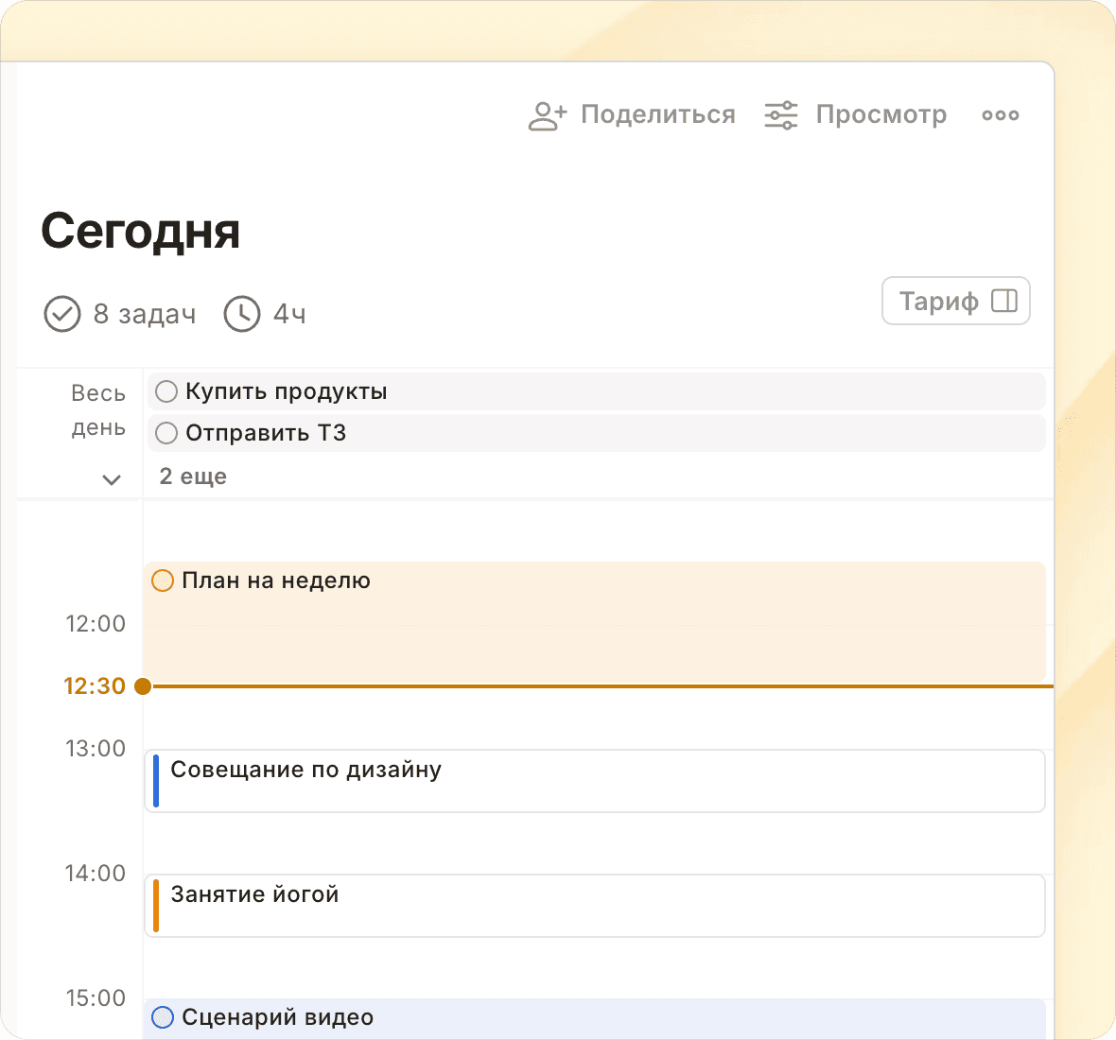Check off the Отправить ТЗ task
Screen dimensions: 1116x1040
pyautogui.click(x=166, y=433)
